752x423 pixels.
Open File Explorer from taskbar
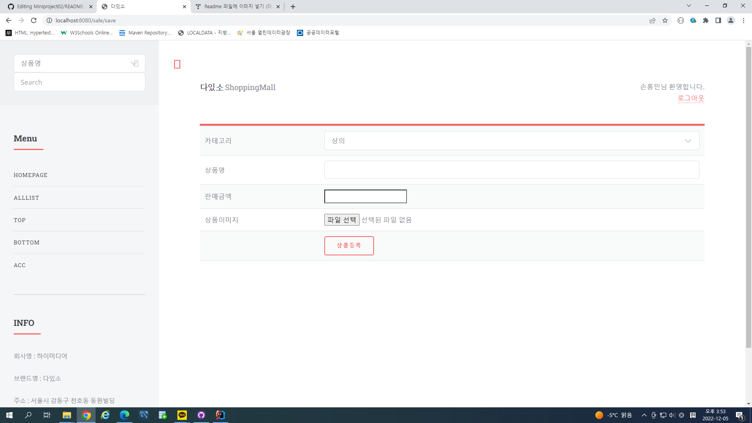coord(67,415)
